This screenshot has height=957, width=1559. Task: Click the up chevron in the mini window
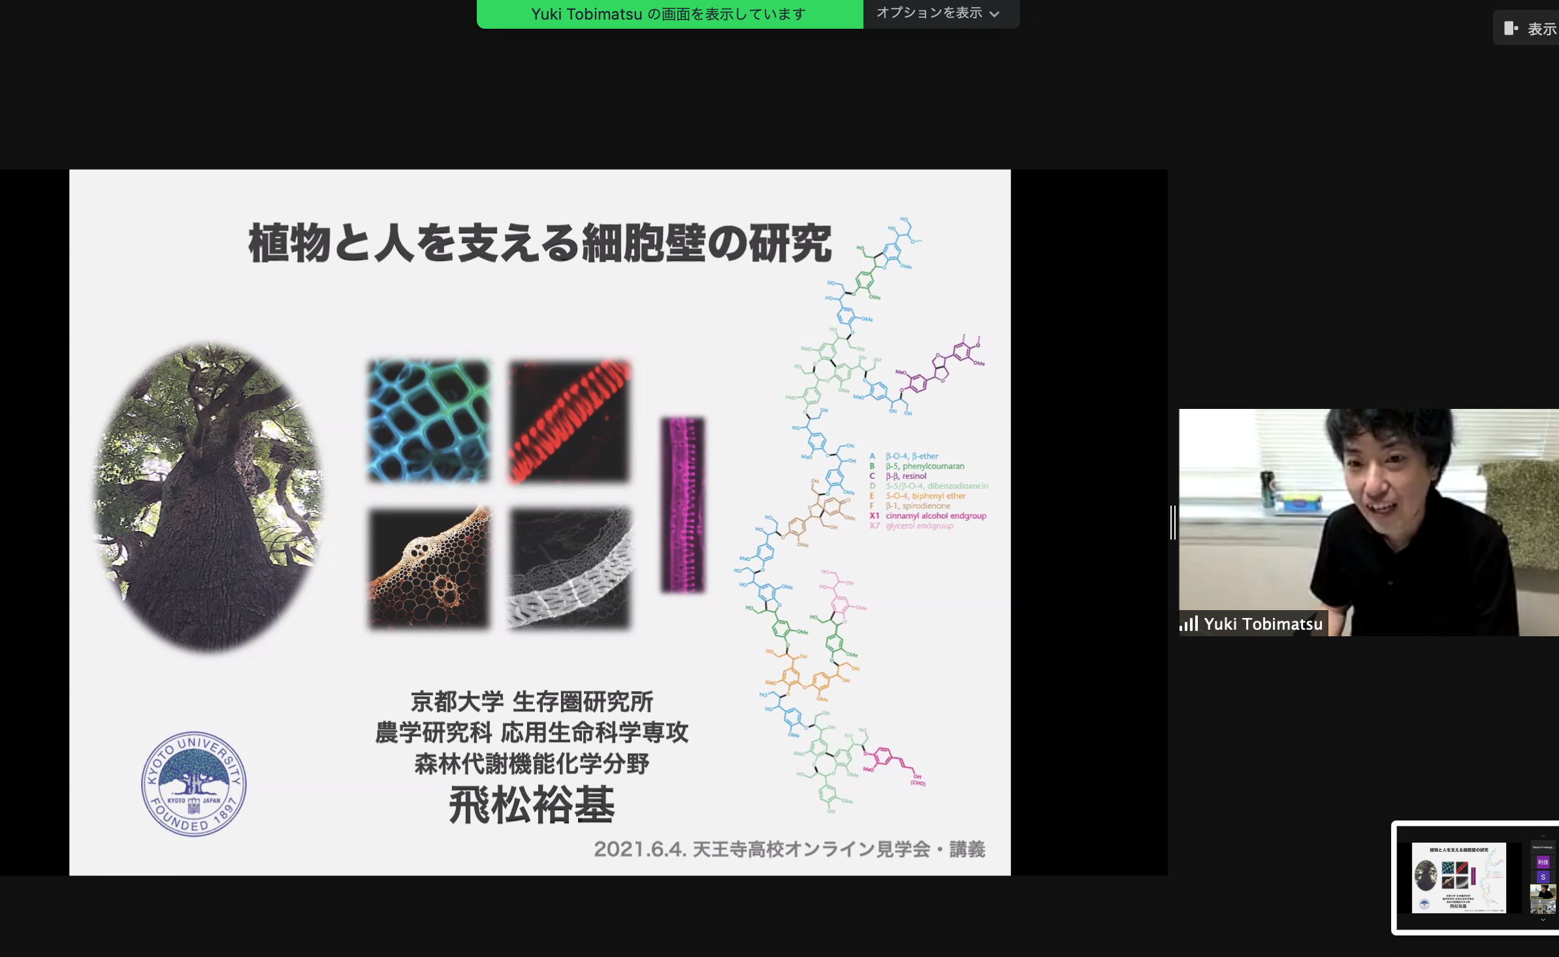1543,836
